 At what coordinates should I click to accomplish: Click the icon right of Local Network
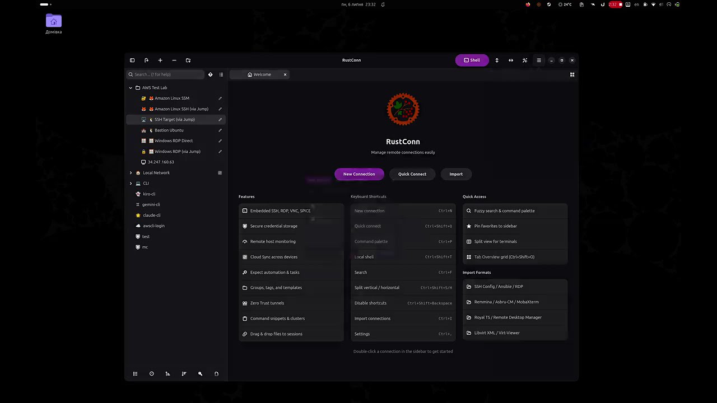[x=220, y=173]
